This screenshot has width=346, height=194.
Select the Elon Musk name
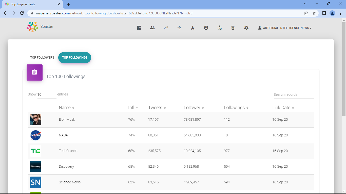pos(67,119)
